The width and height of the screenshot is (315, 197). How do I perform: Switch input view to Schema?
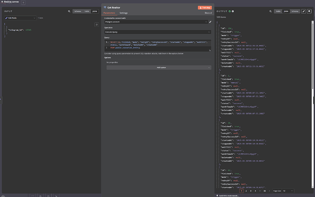(x=78, y=11)
